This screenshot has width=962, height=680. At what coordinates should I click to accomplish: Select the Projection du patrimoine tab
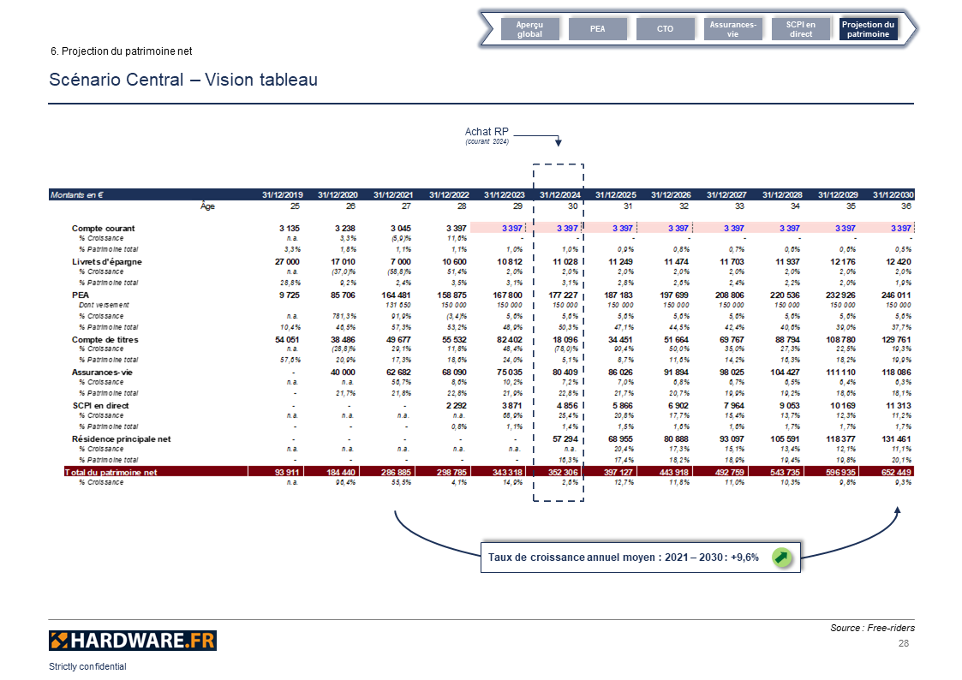[868, 29]
